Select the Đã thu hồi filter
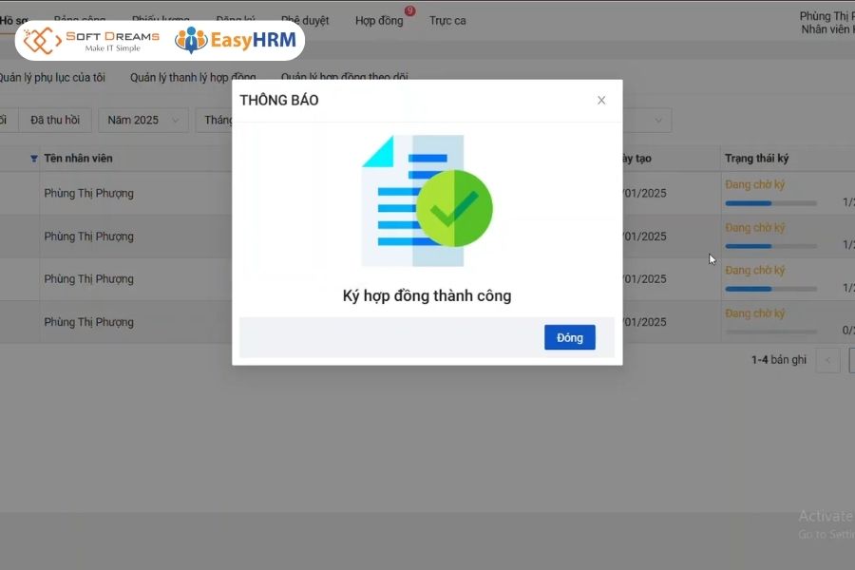Viewport: 855px width, 570px height. click(x=54, y=120)
